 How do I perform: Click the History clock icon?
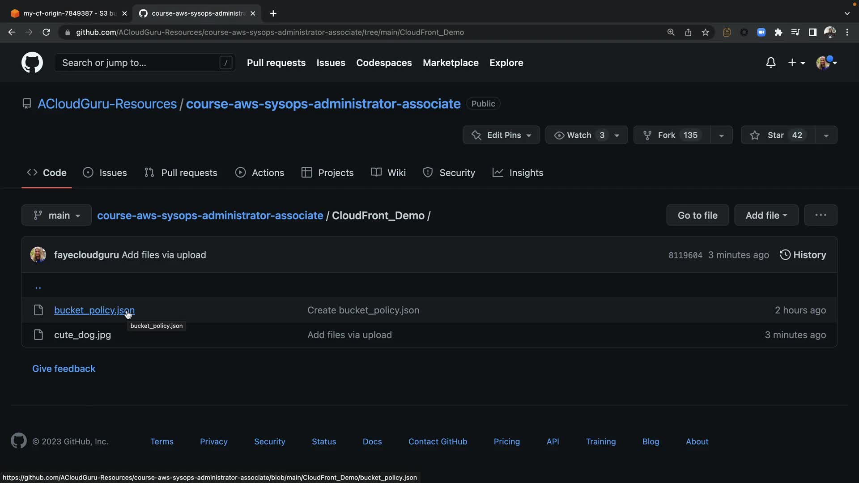[785, 255]
